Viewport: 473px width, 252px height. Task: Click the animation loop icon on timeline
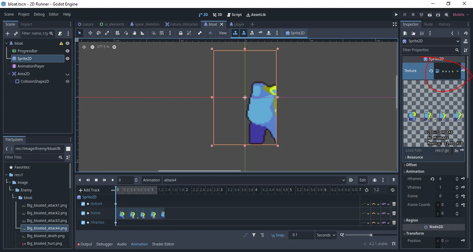[392, 190]
